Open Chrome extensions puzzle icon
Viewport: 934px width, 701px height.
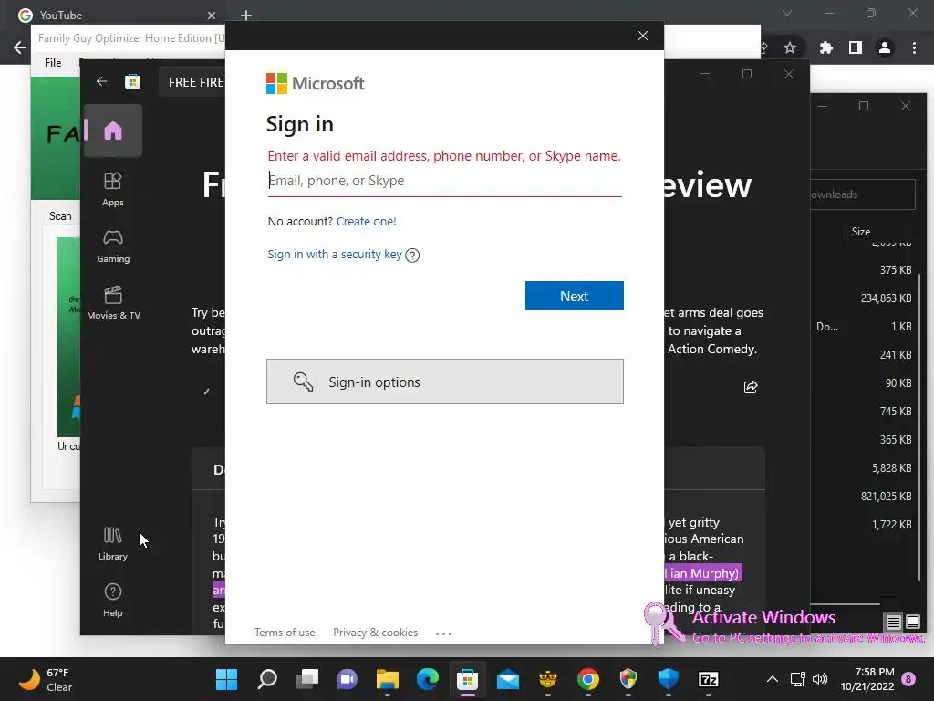click(825, 47)
